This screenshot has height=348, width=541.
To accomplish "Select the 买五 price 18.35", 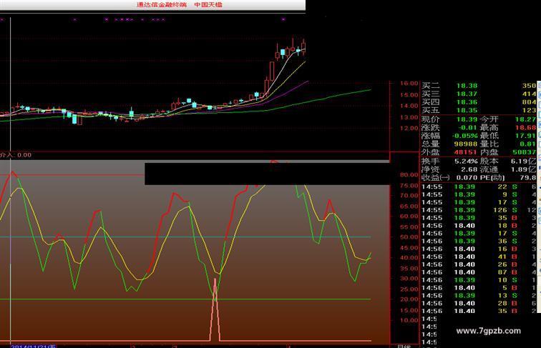I will pyautogui.click(x=467, y=110).
